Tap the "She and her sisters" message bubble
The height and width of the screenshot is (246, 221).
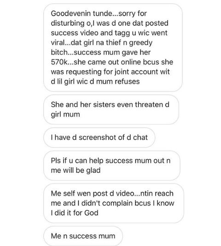click(x=111, y=110)
